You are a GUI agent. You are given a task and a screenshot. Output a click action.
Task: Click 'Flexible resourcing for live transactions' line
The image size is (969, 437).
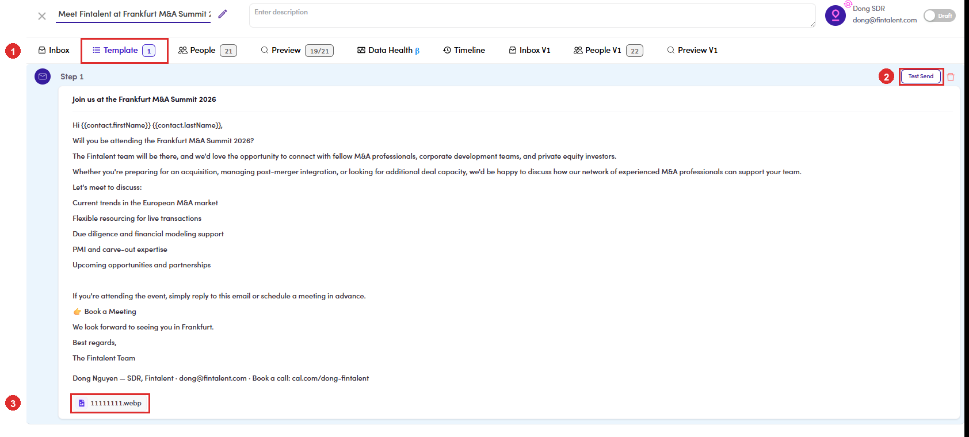(x=137, y=218)
